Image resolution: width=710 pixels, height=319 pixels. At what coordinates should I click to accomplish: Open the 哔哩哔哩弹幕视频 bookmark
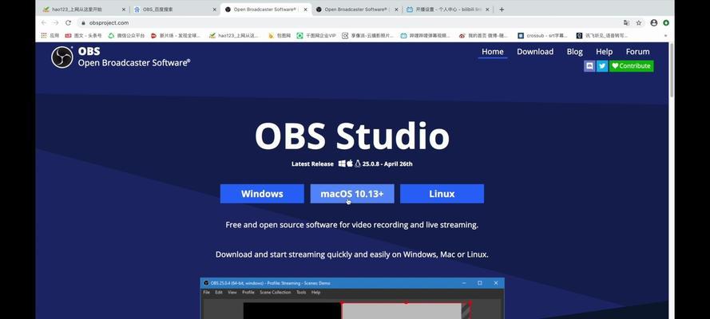click(426, 35)
